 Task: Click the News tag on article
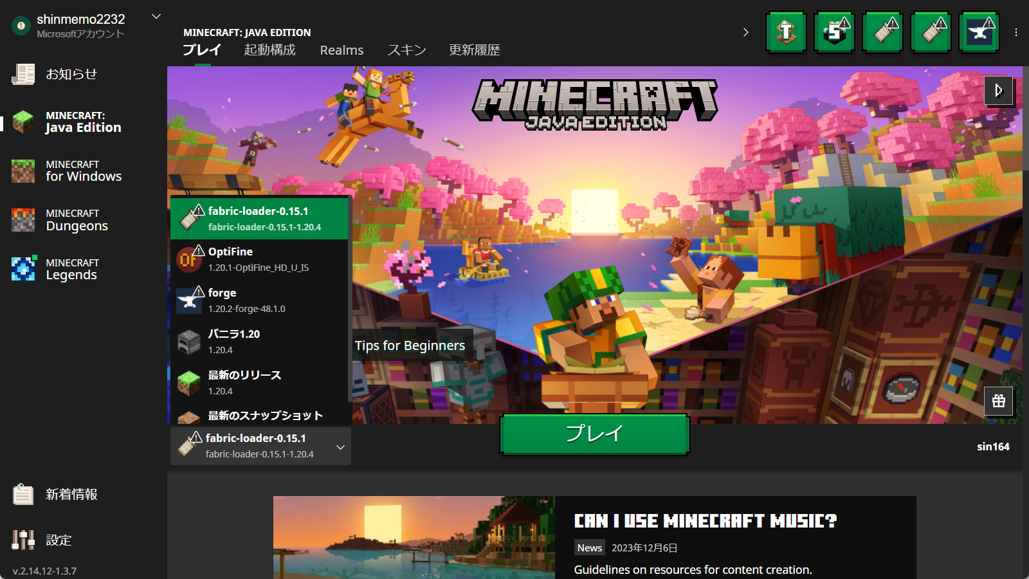pyautogui.click(x=590, y=547)
